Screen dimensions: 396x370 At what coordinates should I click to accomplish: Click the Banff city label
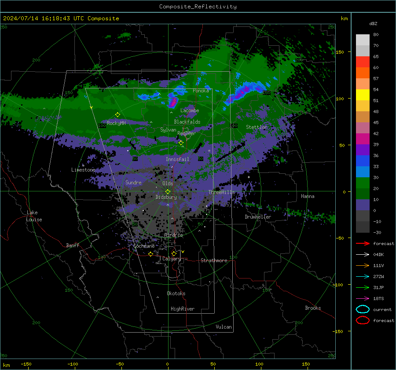tap(73, 245)
